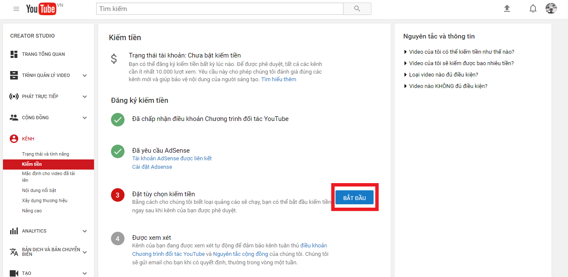
Task: Click the Tạo camera icon
Action: coord(14,273)
